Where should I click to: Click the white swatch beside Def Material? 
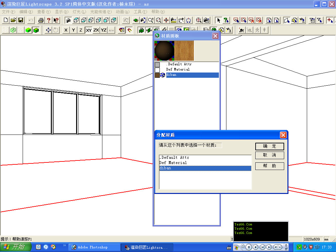[x=157, y=70]
